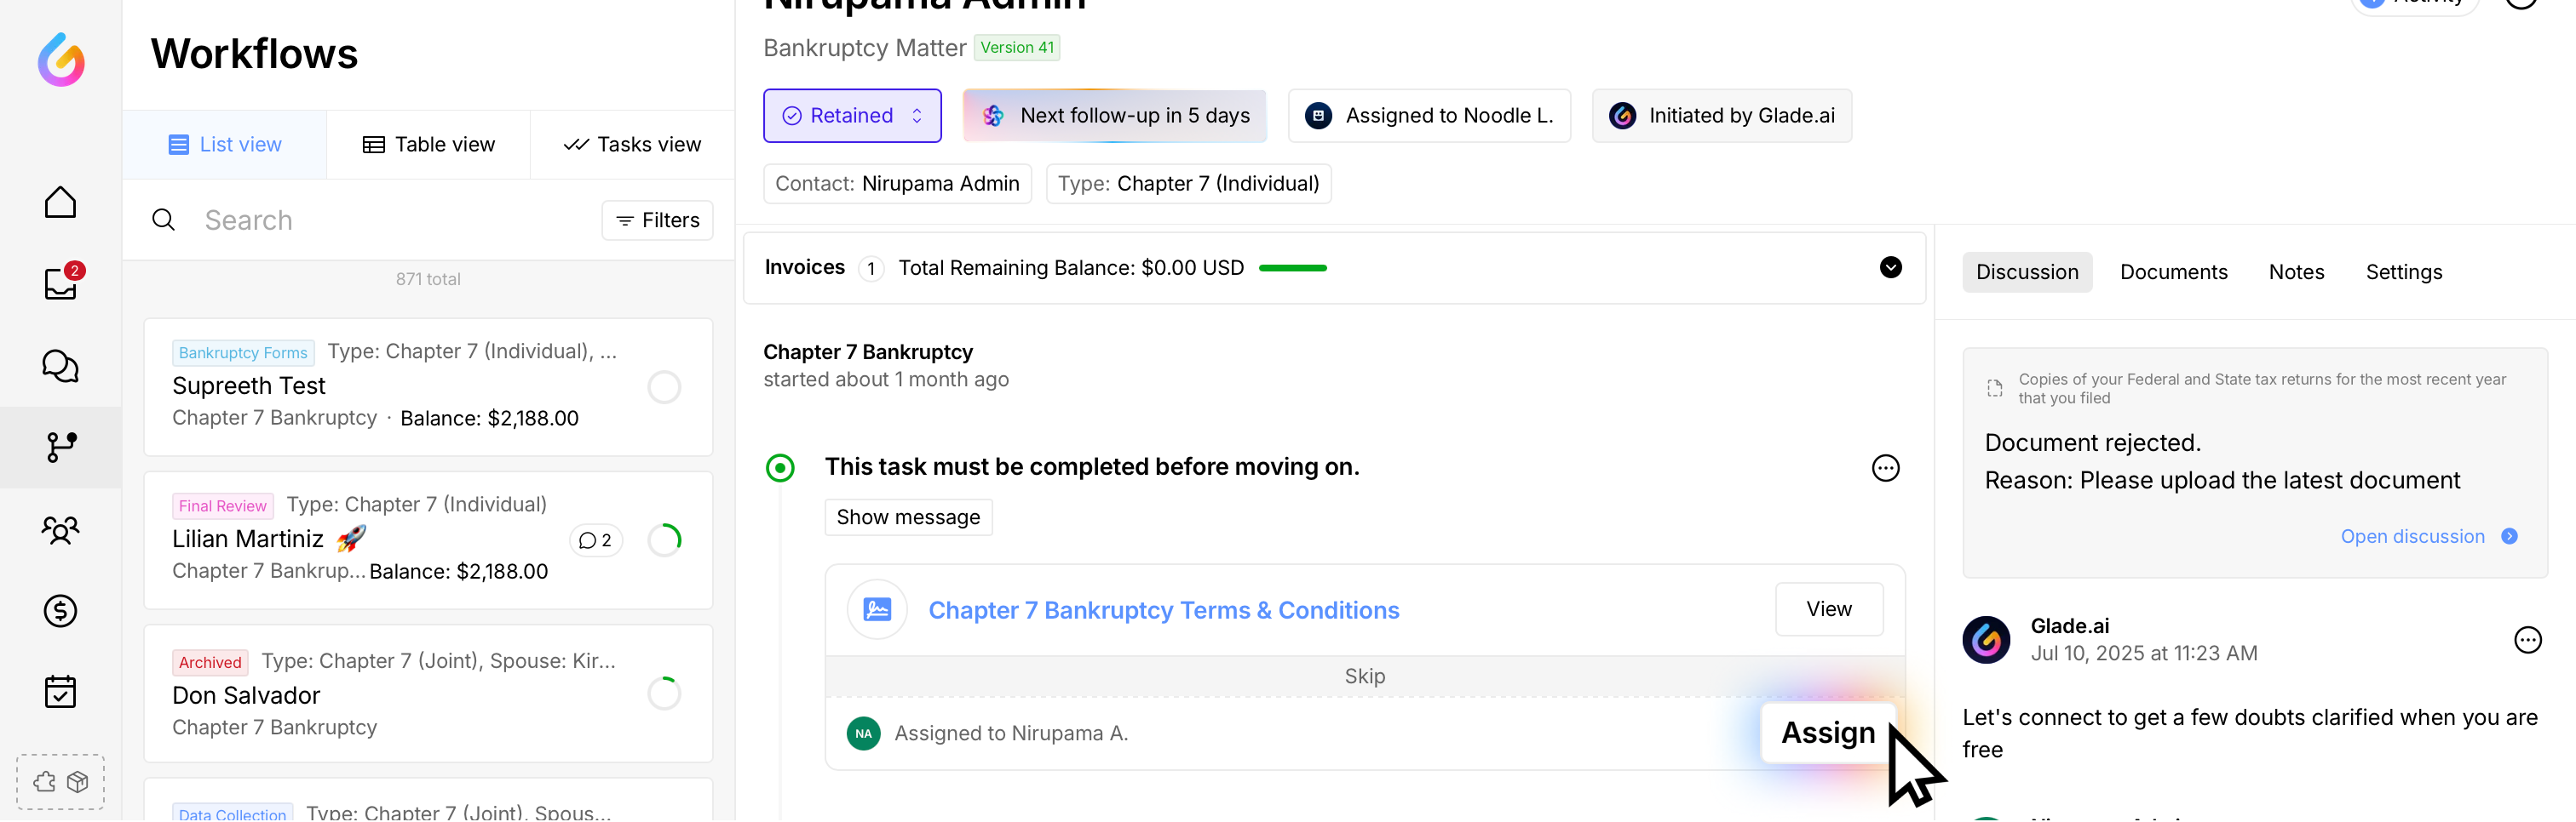This screenshot has height=822, width=2576.
Task: Open the Retained status dropdown
Action: (x=852, y=116)
